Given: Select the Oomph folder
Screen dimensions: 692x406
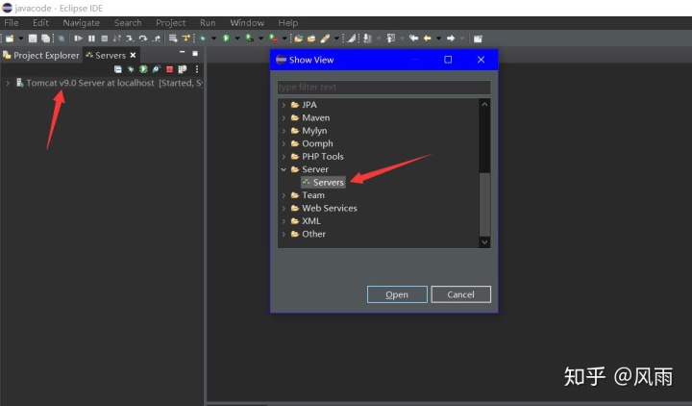Looking at the screenshot, I should [312, 143].
